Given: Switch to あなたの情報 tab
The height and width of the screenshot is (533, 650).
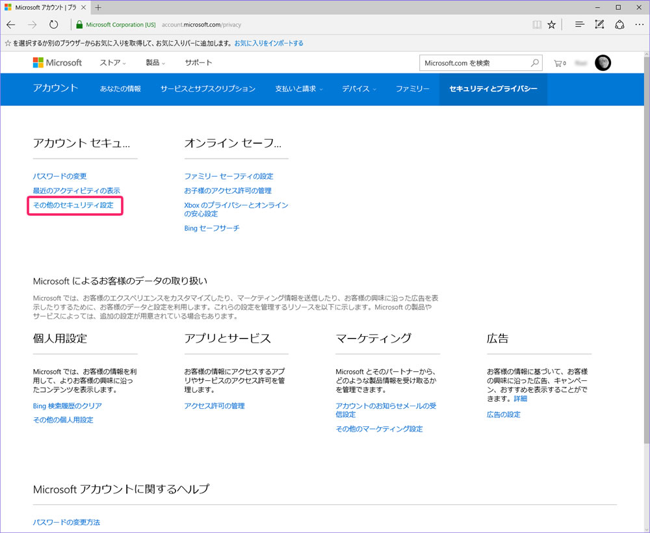Looking at the screenshot, I should click(x=120, y=88).
